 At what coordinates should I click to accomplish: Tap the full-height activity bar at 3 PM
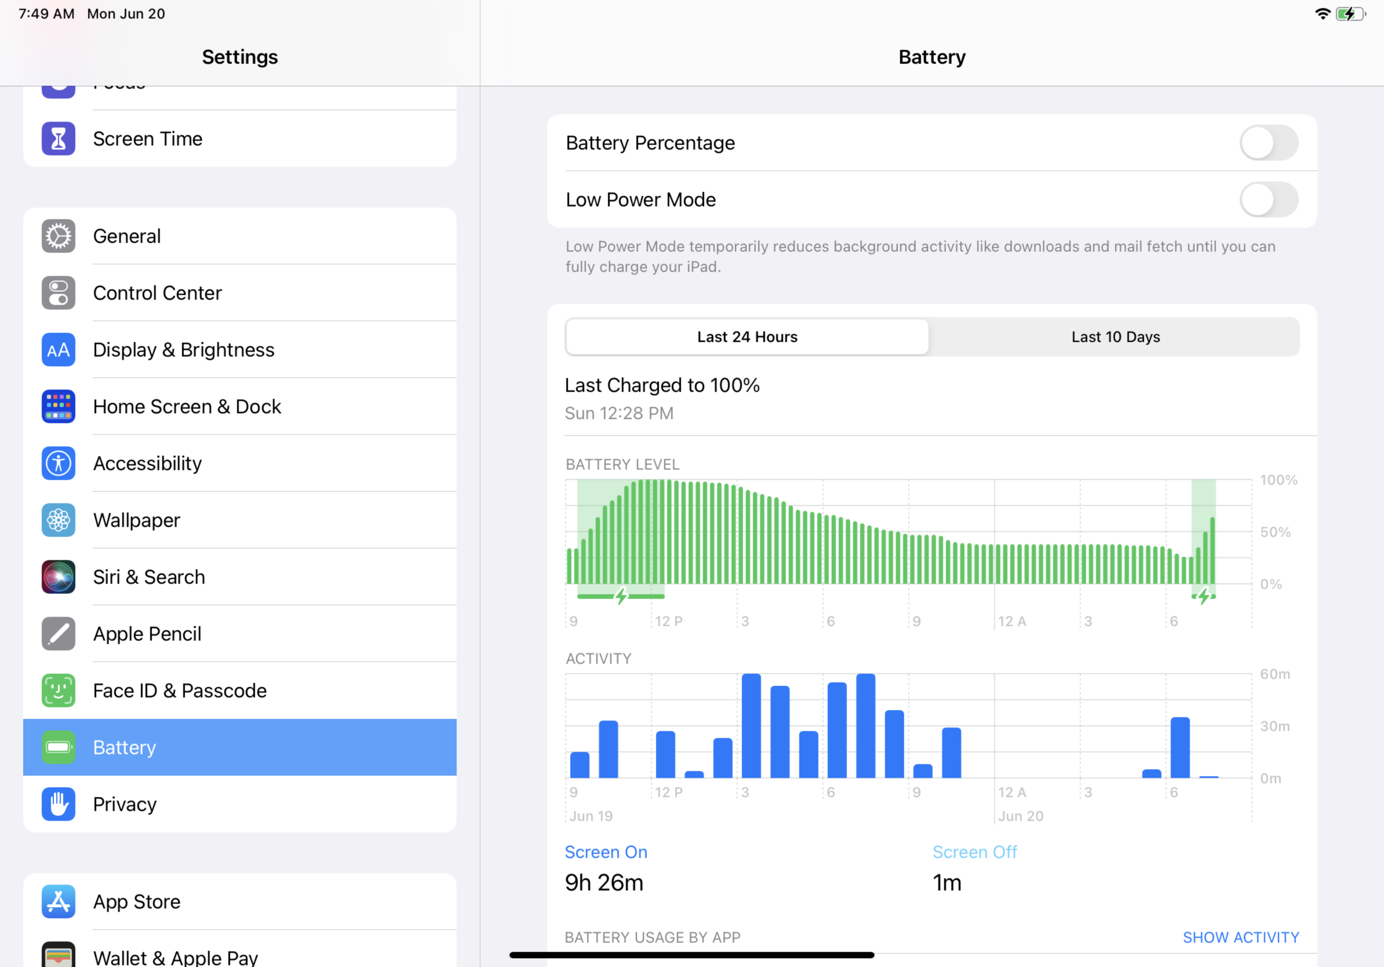751,726
